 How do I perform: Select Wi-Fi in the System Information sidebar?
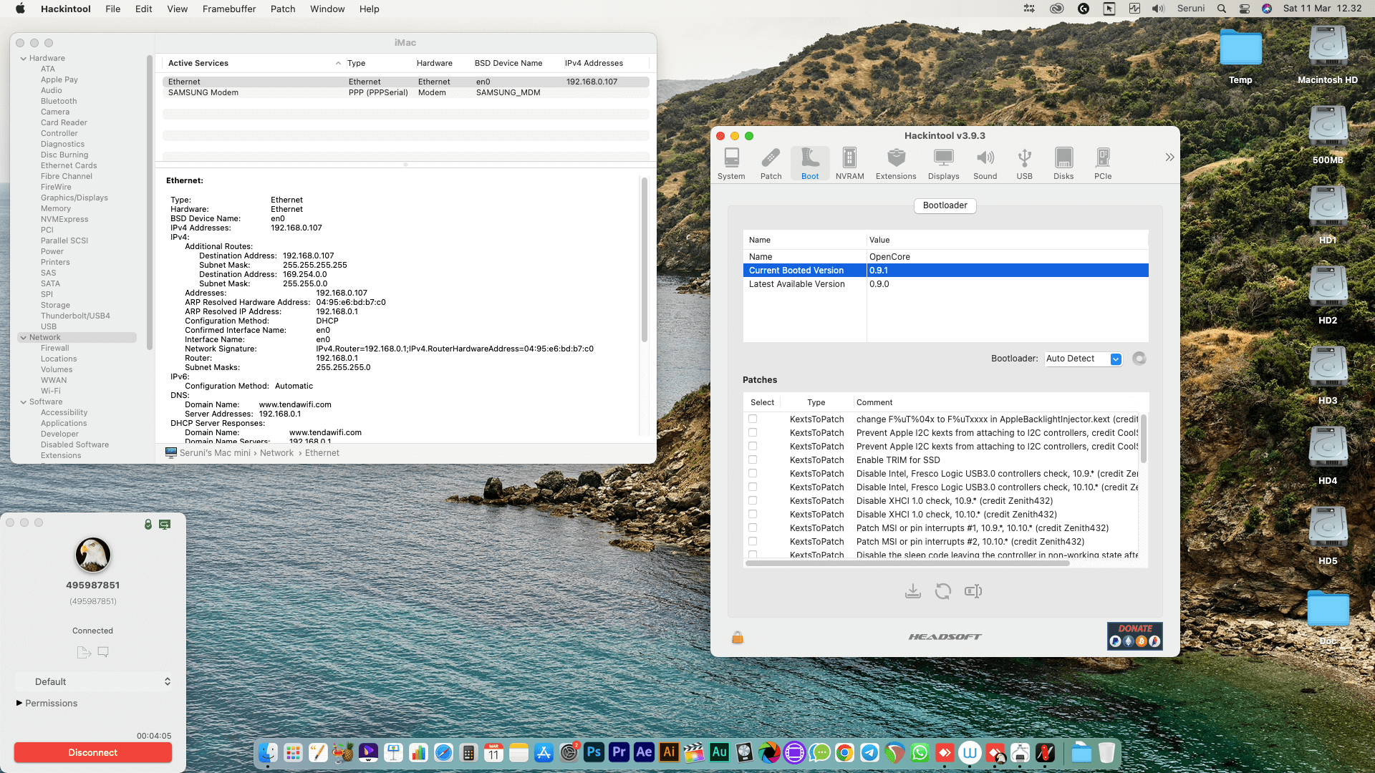click(51, 391)
